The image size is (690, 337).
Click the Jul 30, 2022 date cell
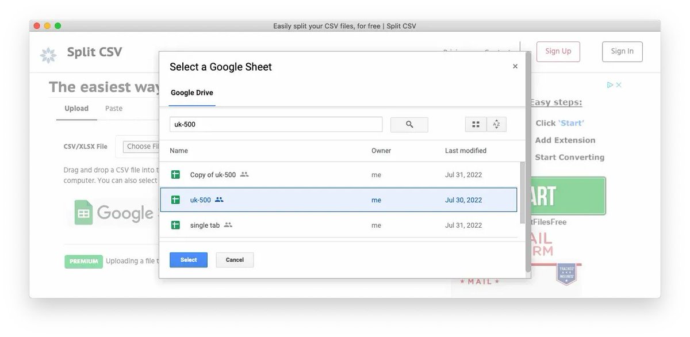click(x=463, y=200)
